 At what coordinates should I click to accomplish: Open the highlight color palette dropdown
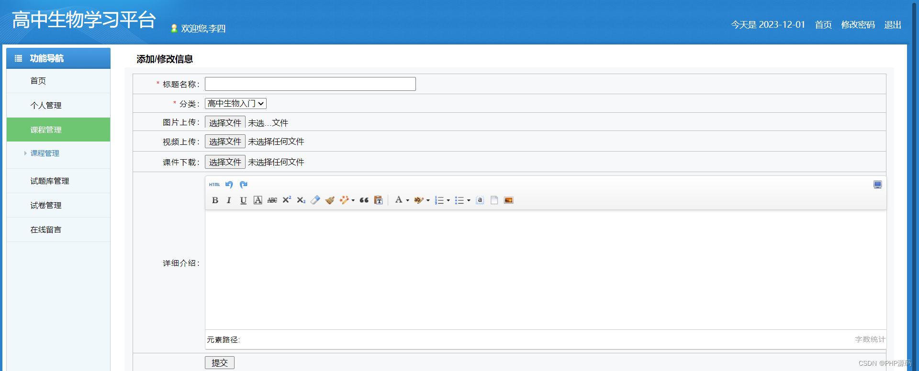pyautogui.click(x=428, y=201)
